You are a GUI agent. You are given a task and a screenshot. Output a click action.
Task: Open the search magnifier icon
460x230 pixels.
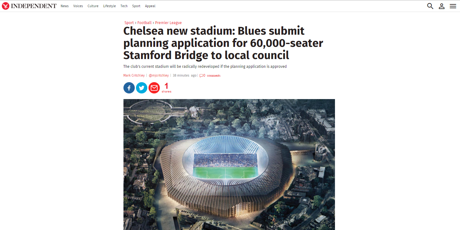(x=430, y=6)
